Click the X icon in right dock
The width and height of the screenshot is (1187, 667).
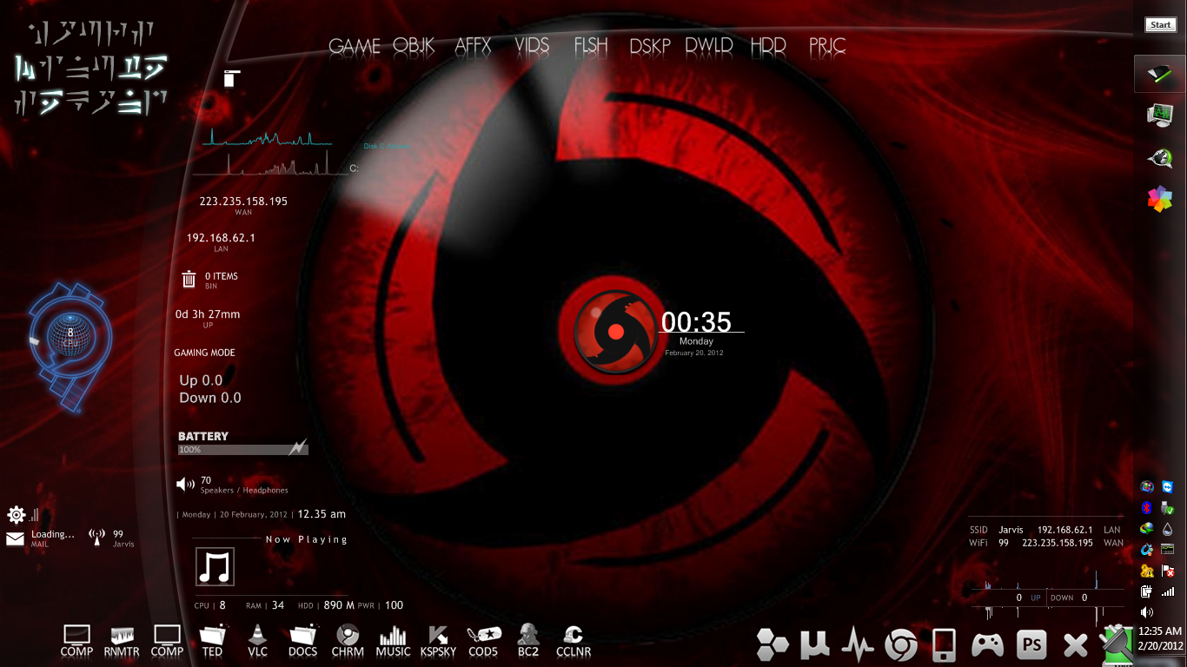click(x=1076, y=645)
